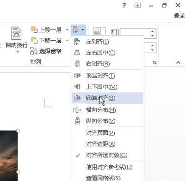The width and height of the screenshot is (185, 181).
Task: Open the 自动换行 wrap text button
Action: pyautogui.click(x=17, y=37)
